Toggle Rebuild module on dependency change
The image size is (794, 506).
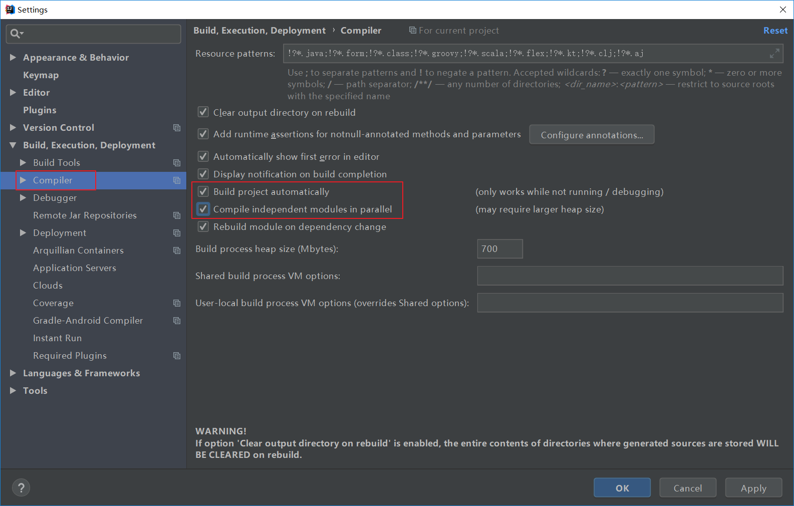click(x=203, y=226)
